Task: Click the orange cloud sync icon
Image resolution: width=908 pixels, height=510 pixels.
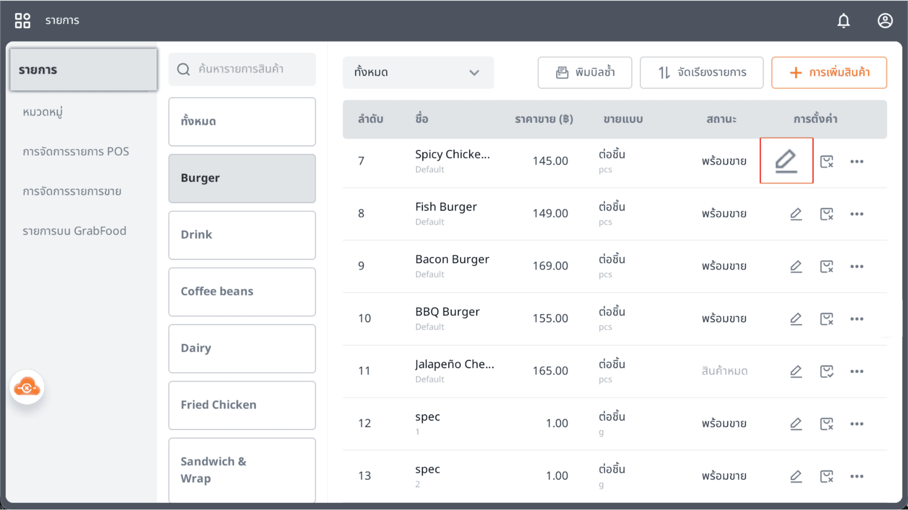Action: 27,388
